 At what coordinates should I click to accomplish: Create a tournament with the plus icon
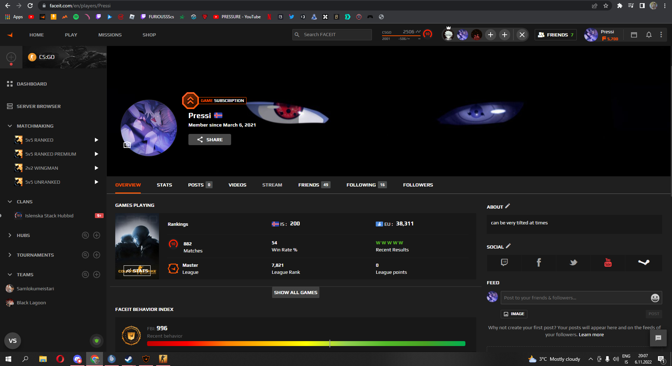pos(97,255)
